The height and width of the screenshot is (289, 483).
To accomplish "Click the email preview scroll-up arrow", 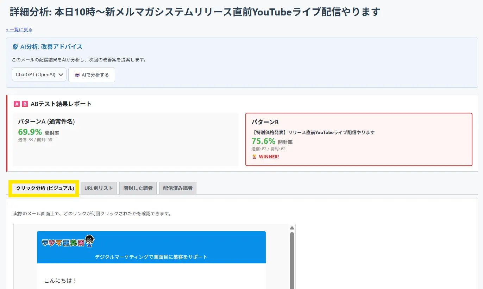I will point(291,228).
